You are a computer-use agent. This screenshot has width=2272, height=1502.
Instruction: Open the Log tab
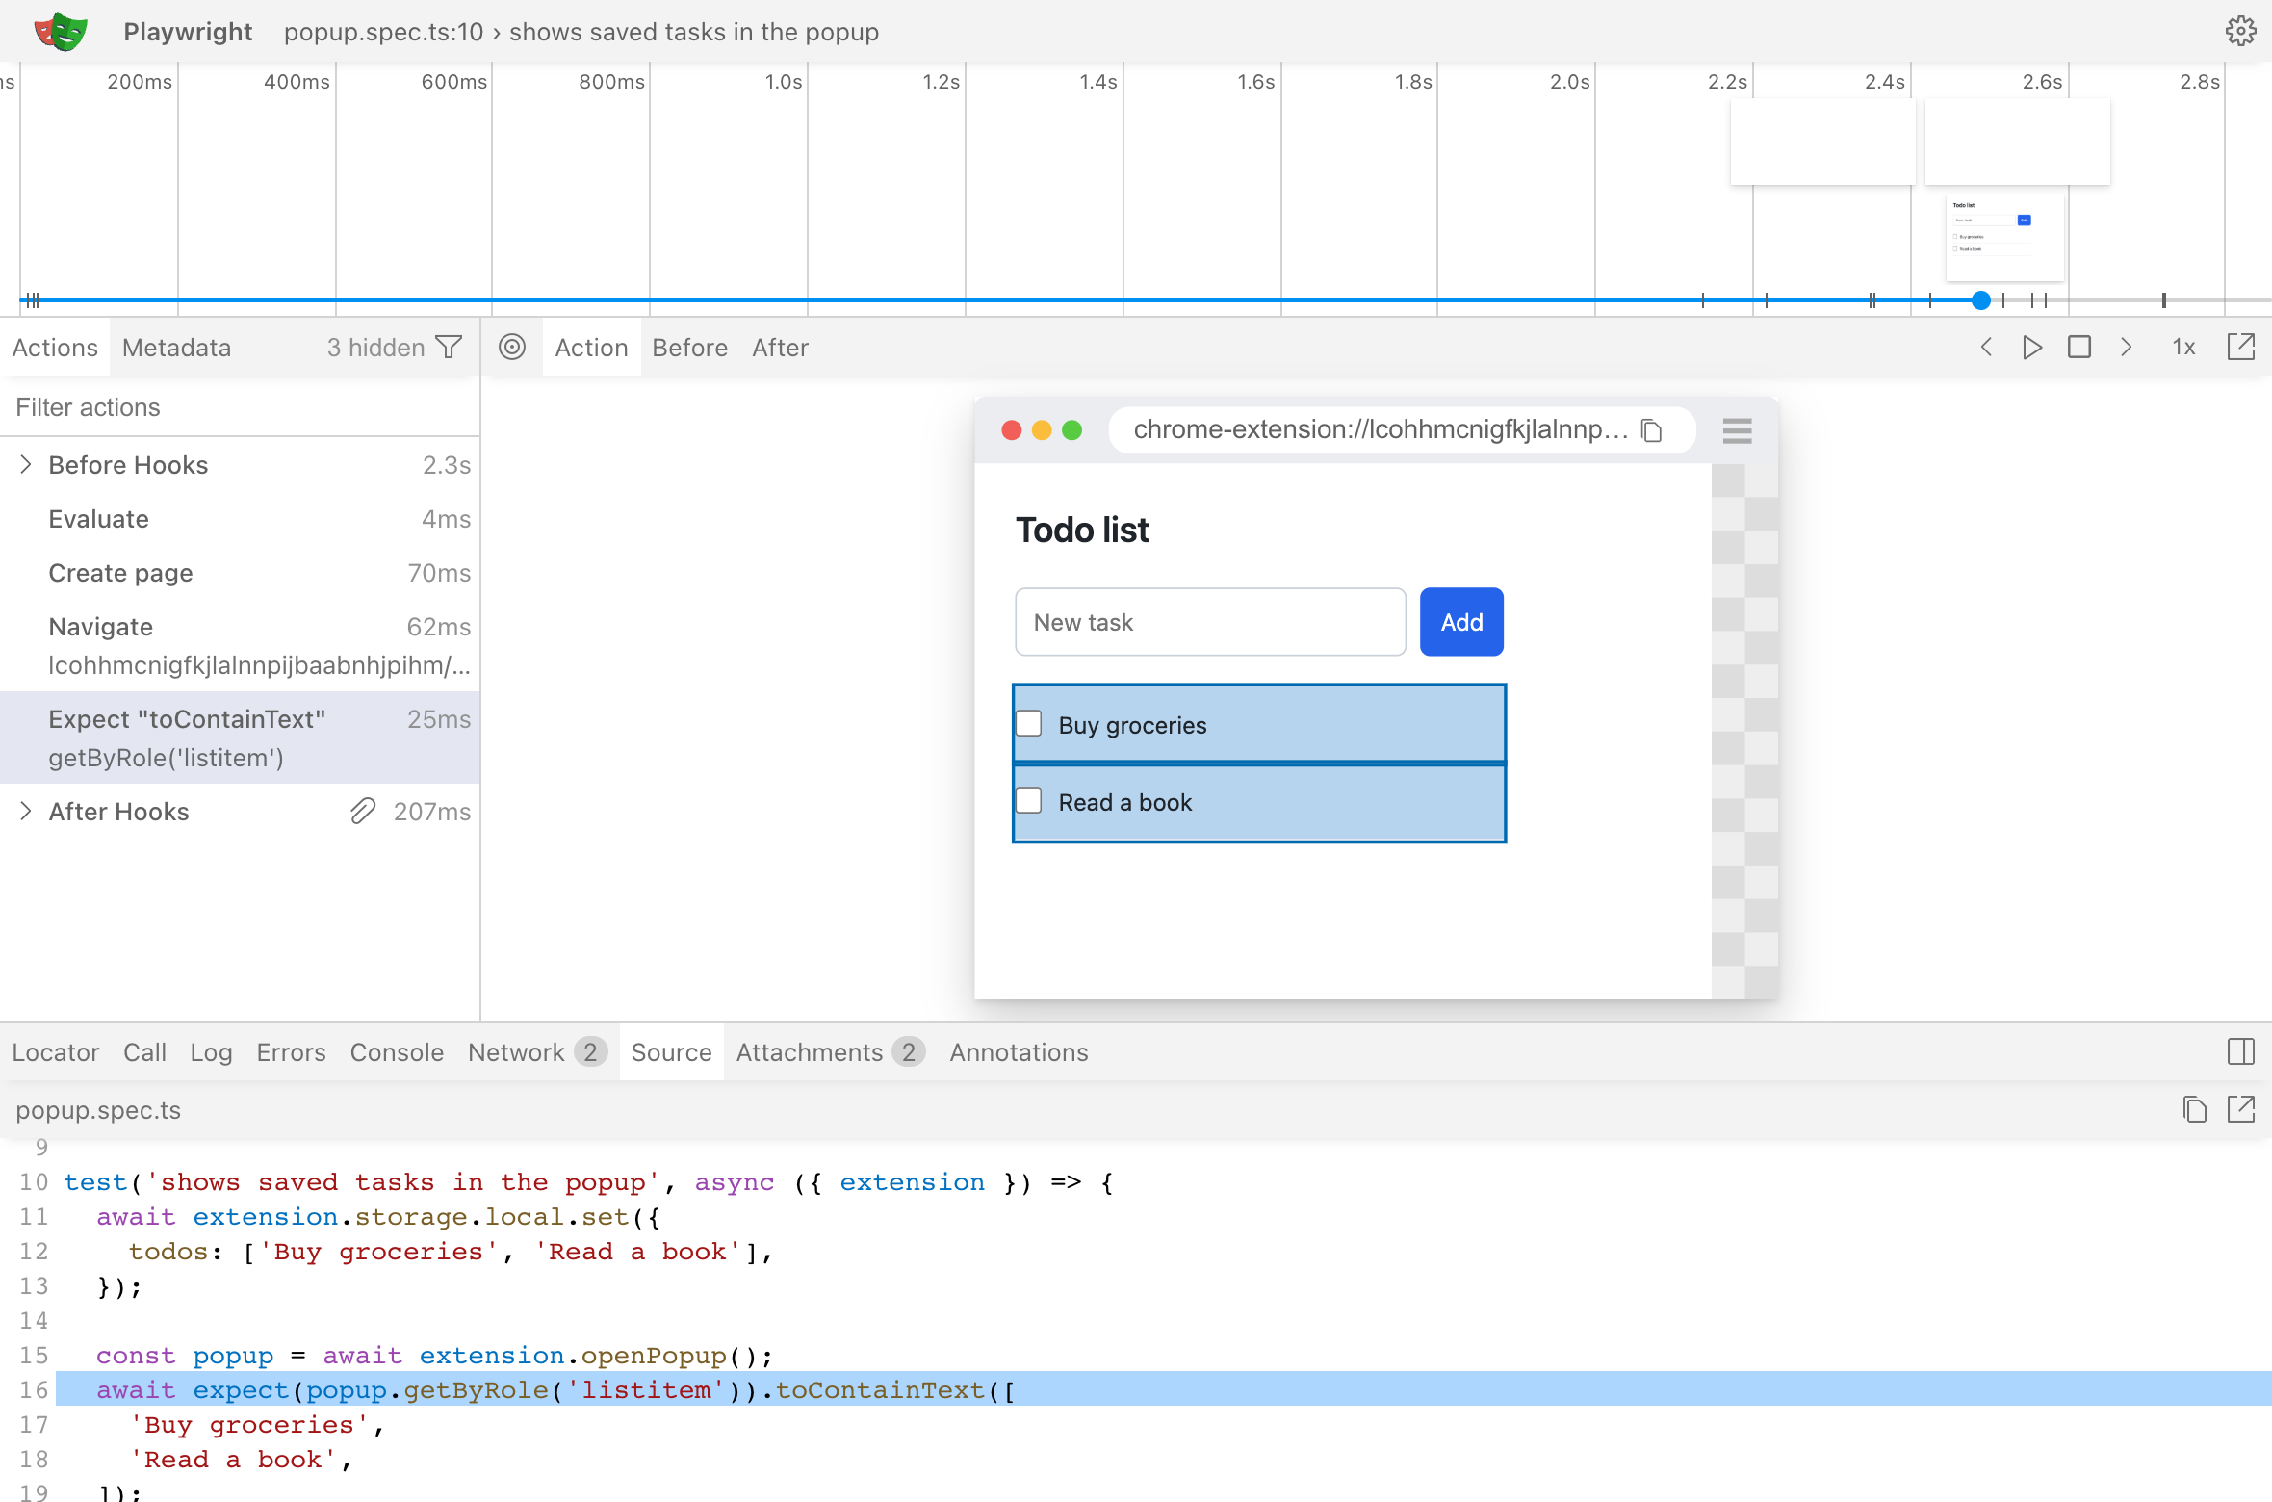point(211,1051)
